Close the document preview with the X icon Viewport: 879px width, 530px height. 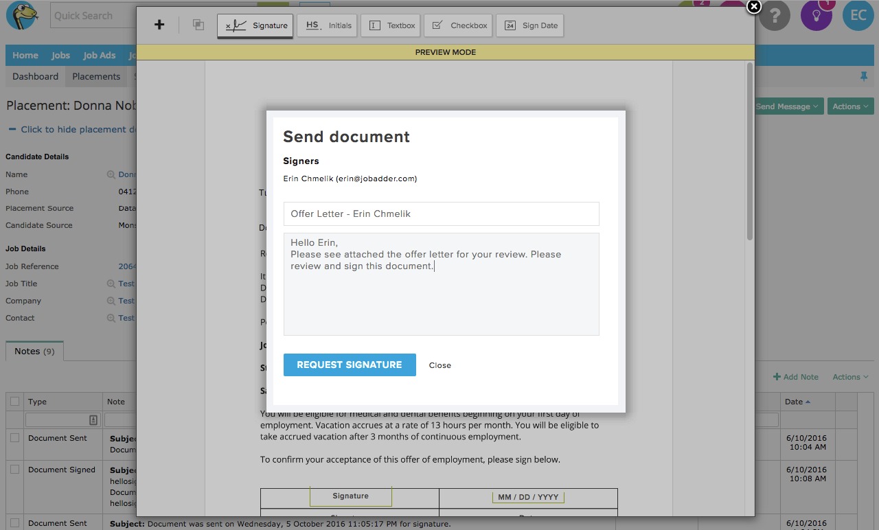click(754, 7)
